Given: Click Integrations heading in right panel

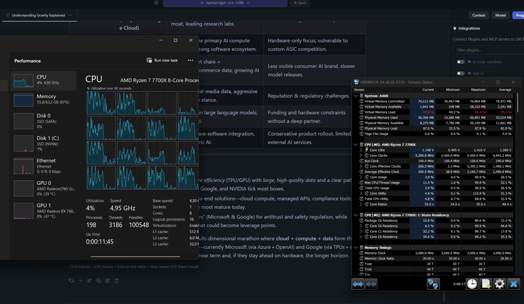Looking at the screenshot, I should [469, 29].
